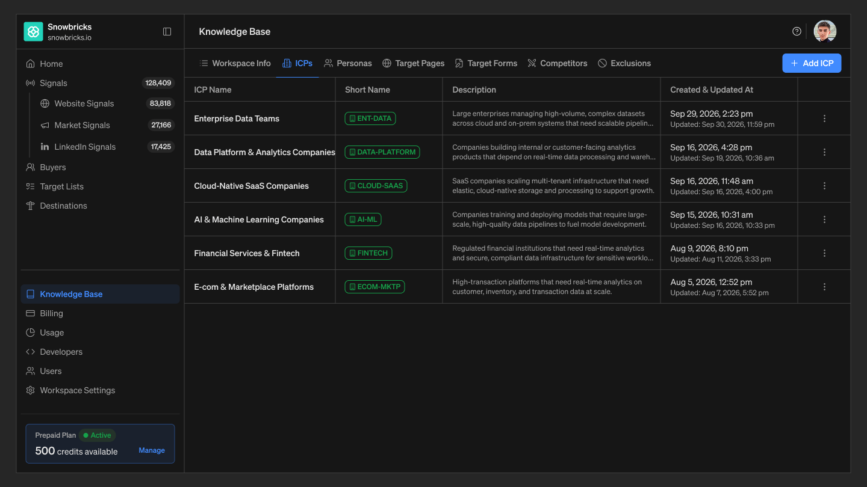Click the ENT-DATA short name badge

(x=370, y=118)
